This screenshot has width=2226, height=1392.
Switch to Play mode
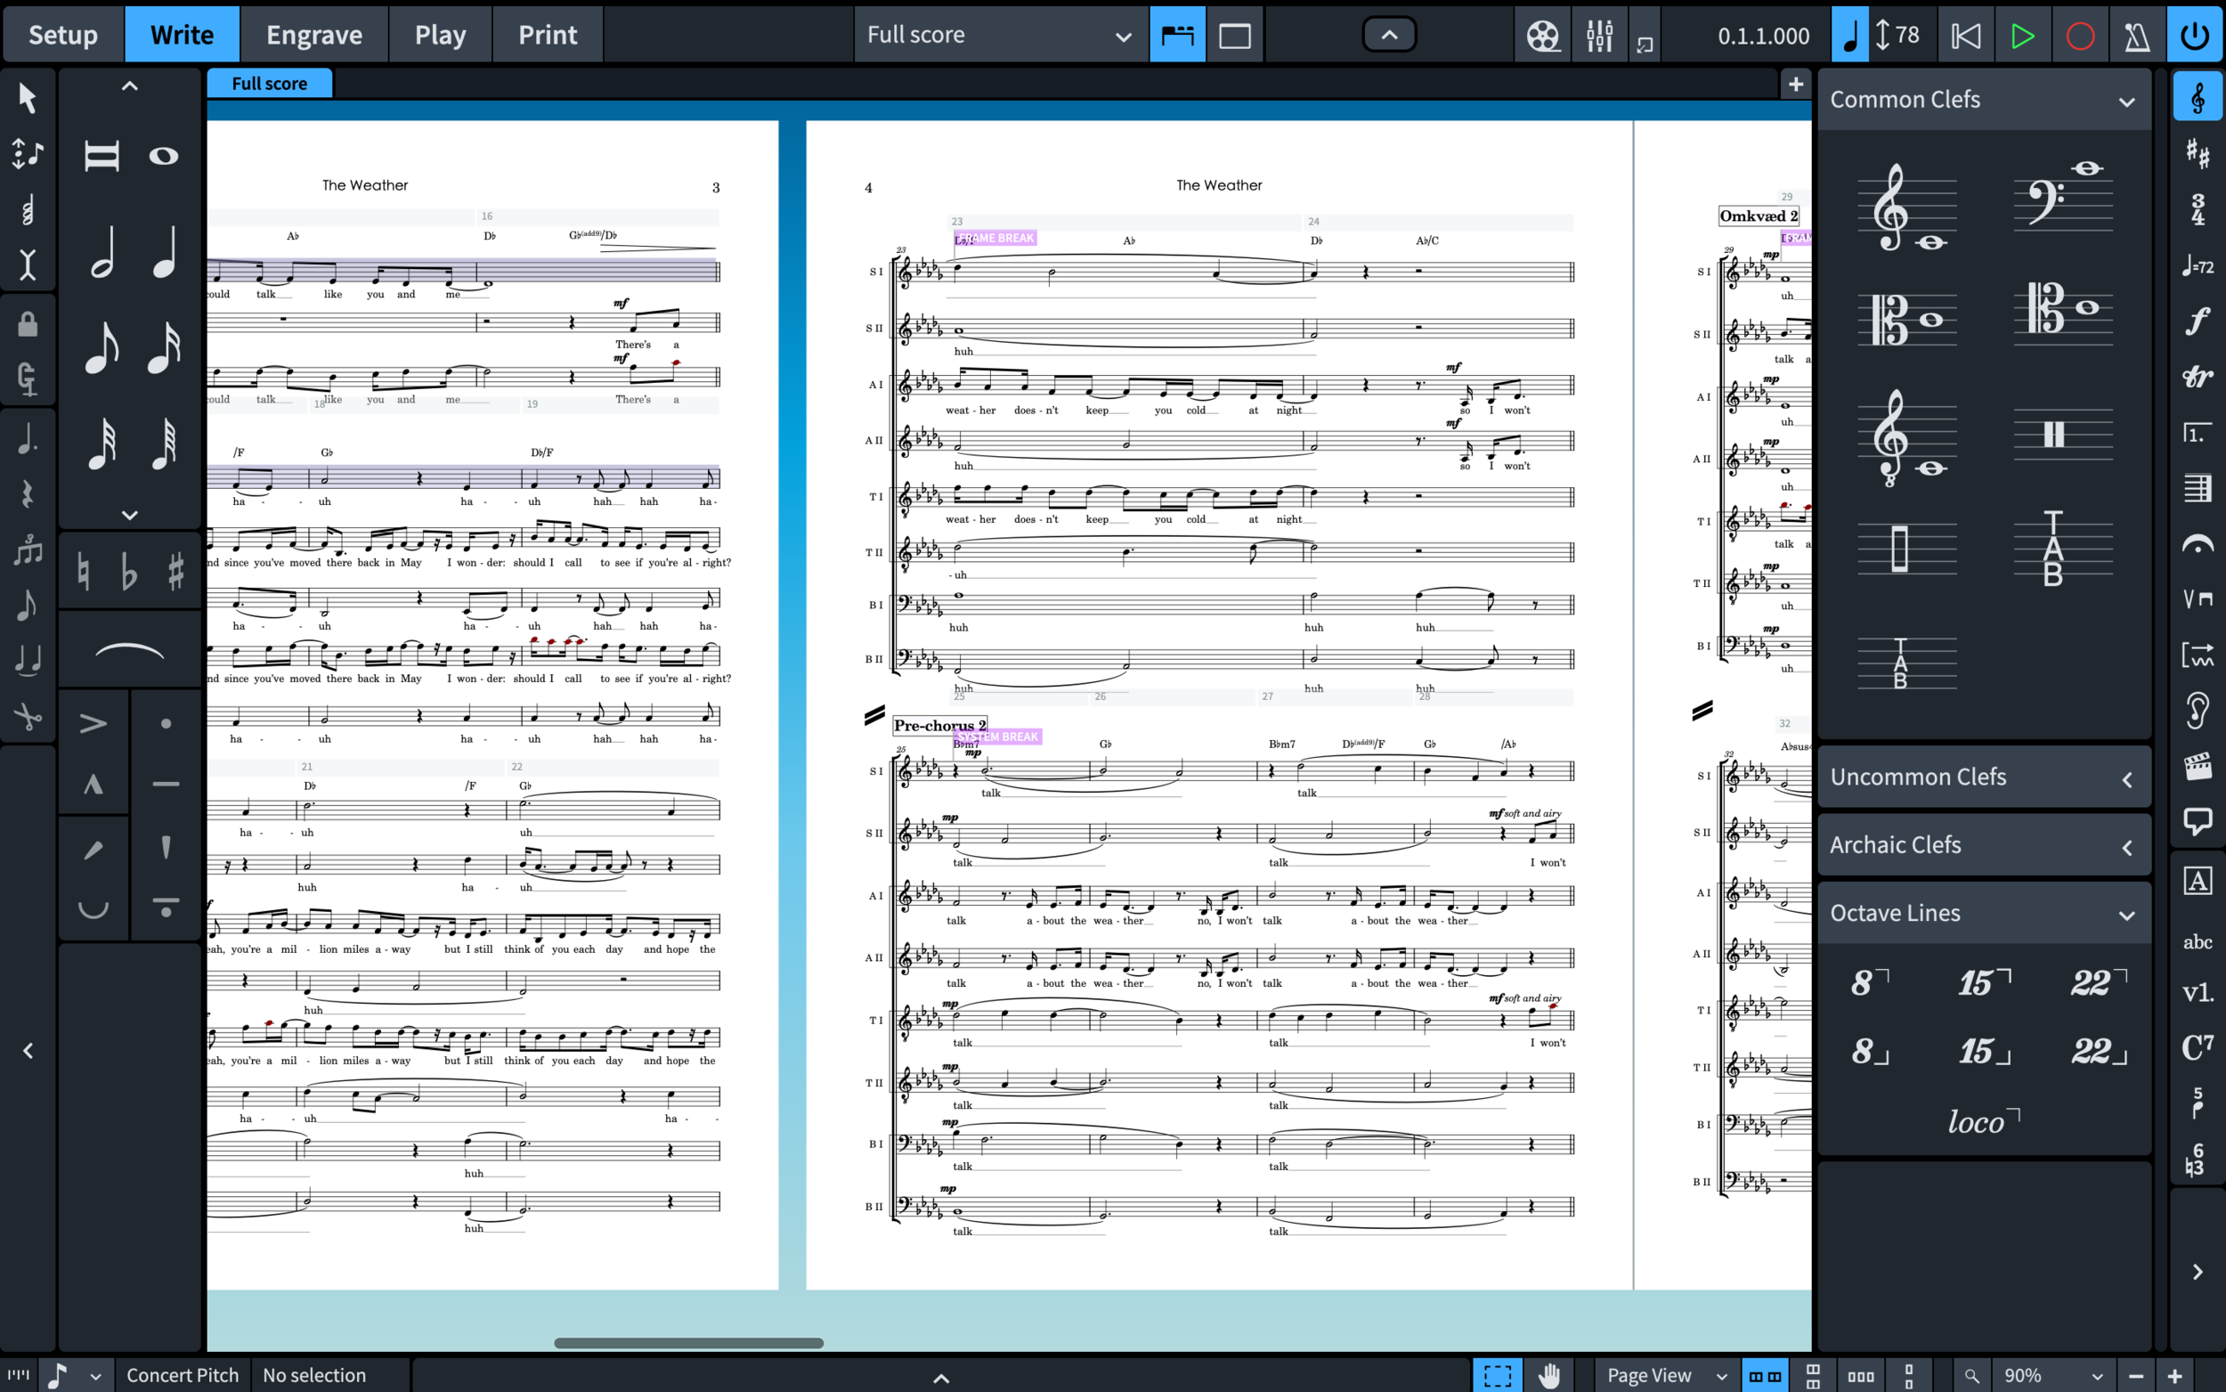[440, 35]
